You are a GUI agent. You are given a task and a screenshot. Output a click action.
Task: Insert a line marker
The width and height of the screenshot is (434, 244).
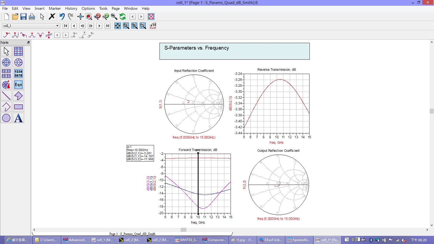tap(49, 35)
